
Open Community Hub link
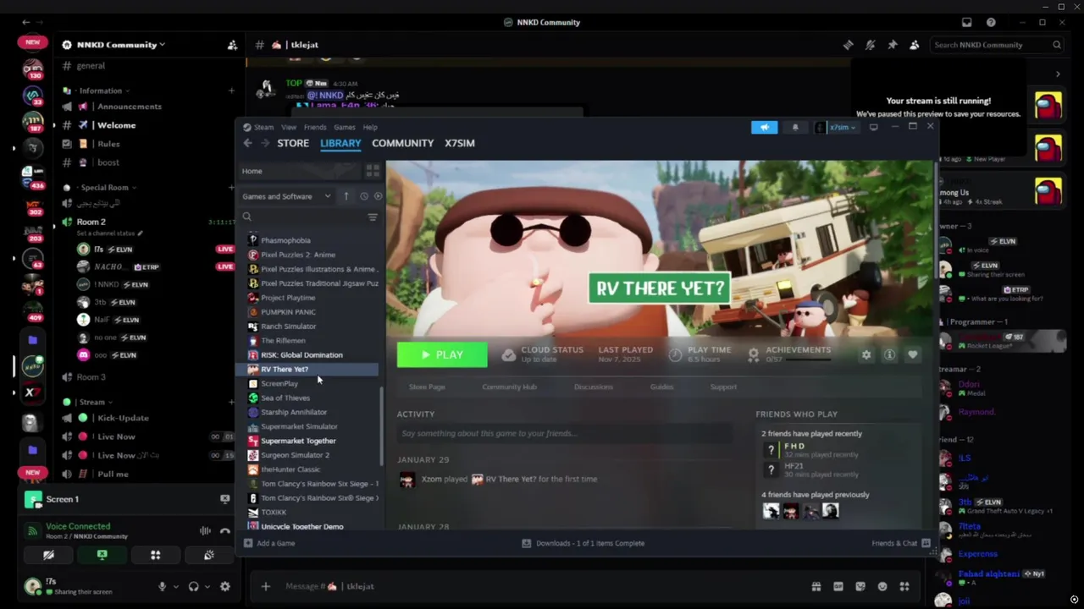[509, 387]
